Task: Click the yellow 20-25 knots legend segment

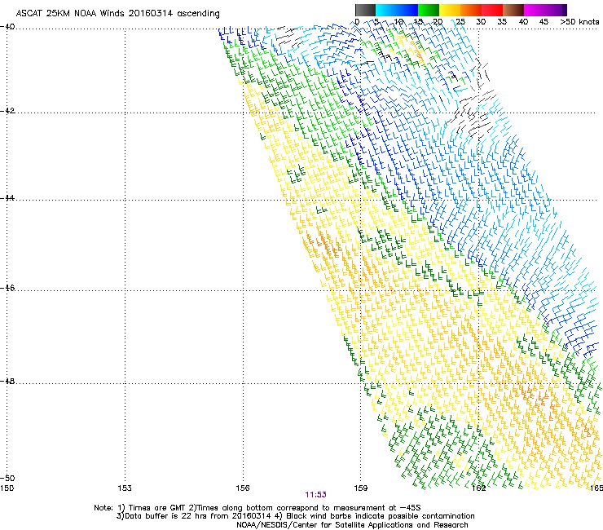Action: point(450,10)
